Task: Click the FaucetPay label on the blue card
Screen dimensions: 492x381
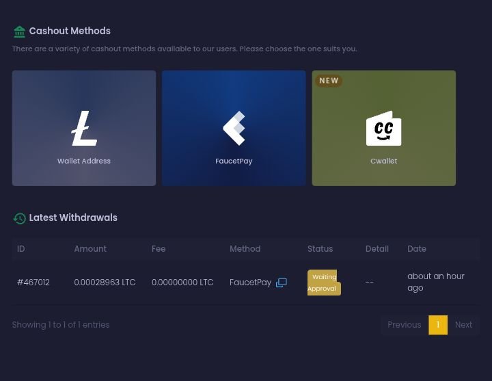Action: (x=234, y=161)
